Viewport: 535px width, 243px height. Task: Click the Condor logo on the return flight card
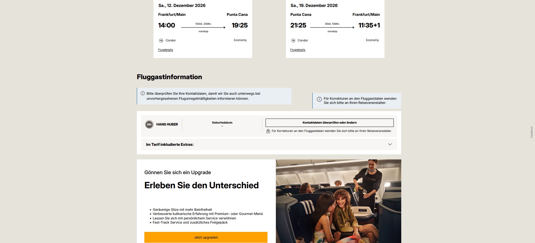coord(293,41)
